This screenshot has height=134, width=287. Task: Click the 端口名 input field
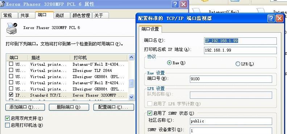click(x=240, y=41)
